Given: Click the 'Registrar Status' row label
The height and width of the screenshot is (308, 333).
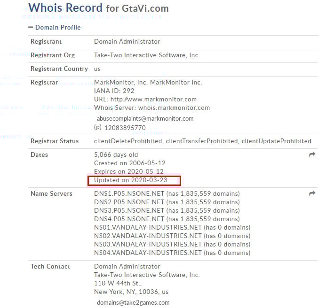Looking at the screenshot, I should (x=55, y=141).
